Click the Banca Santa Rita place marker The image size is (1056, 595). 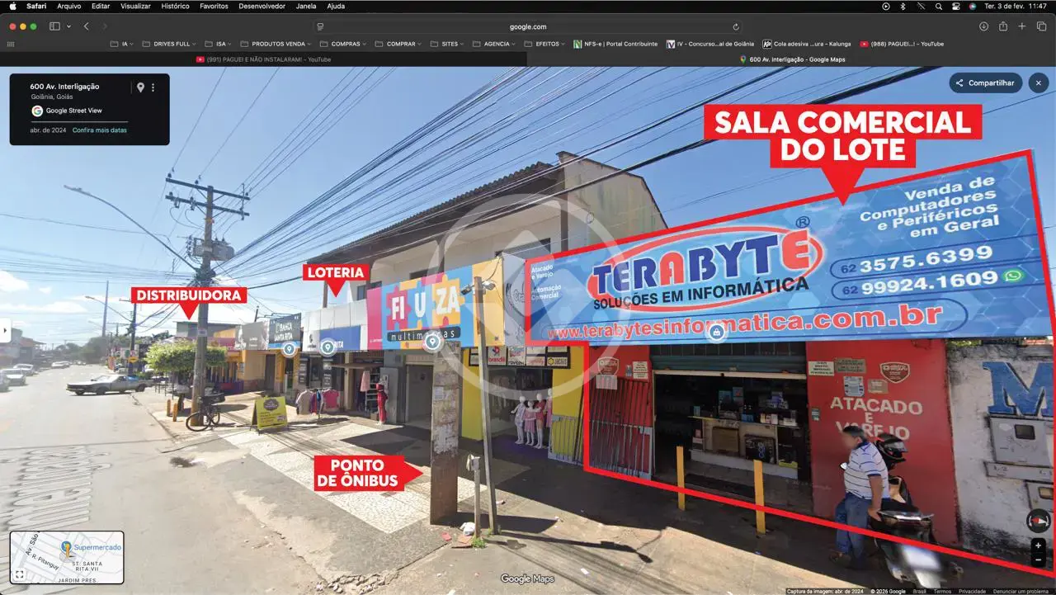289,349
